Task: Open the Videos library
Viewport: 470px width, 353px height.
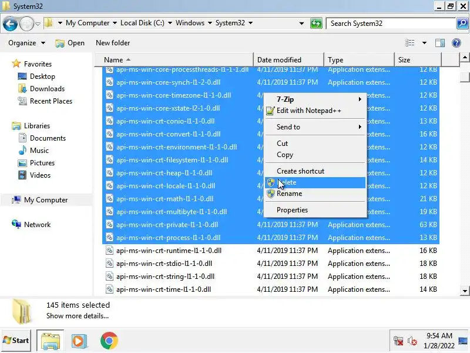Action: pos(34,175)
